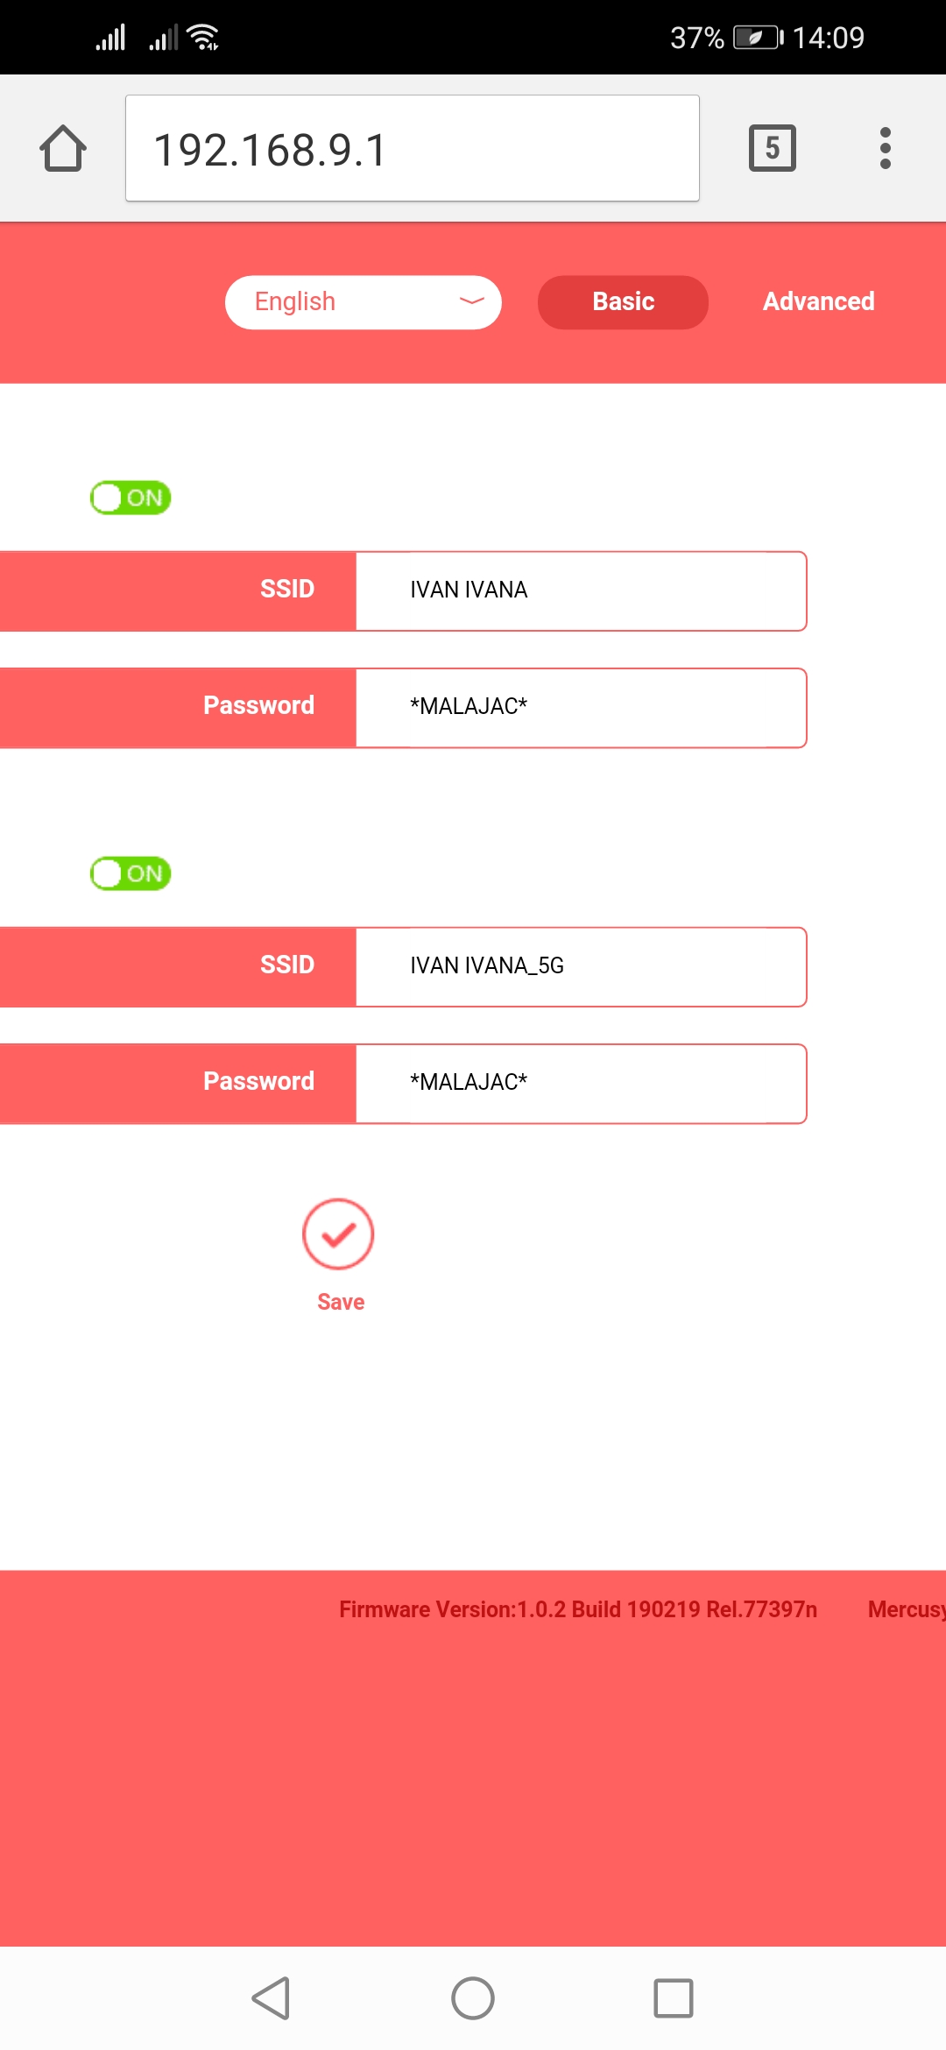This screenshot has height=2050, width=946.
Task: Switch to the Basic tab
Action: tap(623, 302)
